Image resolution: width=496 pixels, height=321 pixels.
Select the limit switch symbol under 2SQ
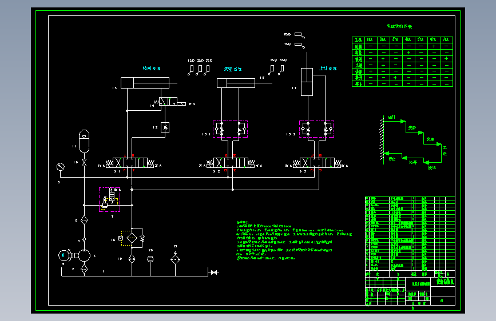199,70
